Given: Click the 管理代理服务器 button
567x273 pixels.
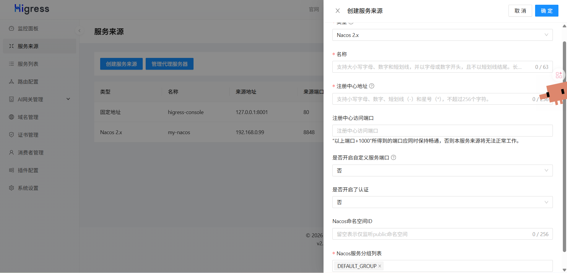Looking at the screenshot, I should pyautogui.click(x=170, y=64).
